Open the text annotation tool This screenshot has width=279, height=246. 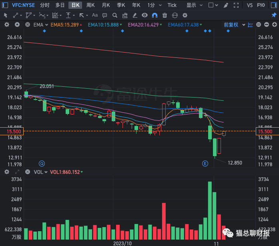[95, 15]
